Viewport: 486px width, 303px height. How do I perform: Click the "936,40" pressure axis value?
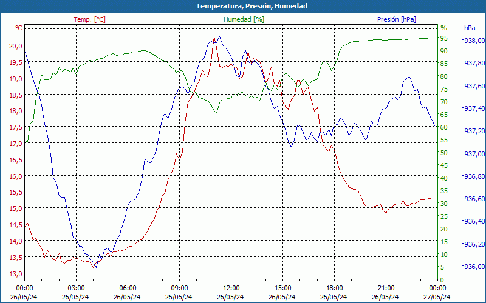(474, 221)
